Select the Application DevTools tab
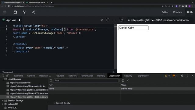This screenshot has height=110, width=195. 115,76
